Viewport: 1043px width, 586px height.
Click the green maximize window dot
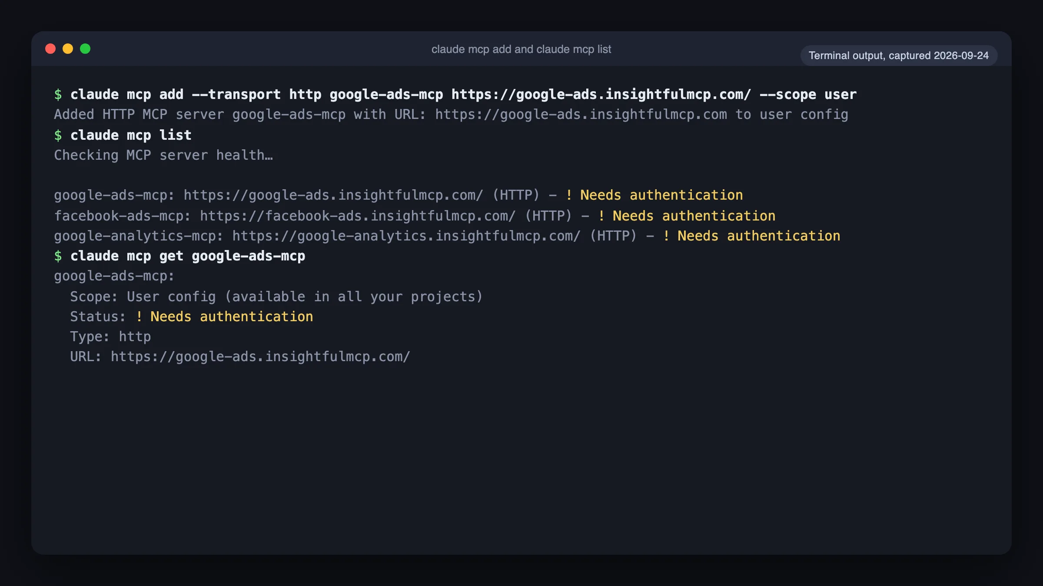coord(85,49)
